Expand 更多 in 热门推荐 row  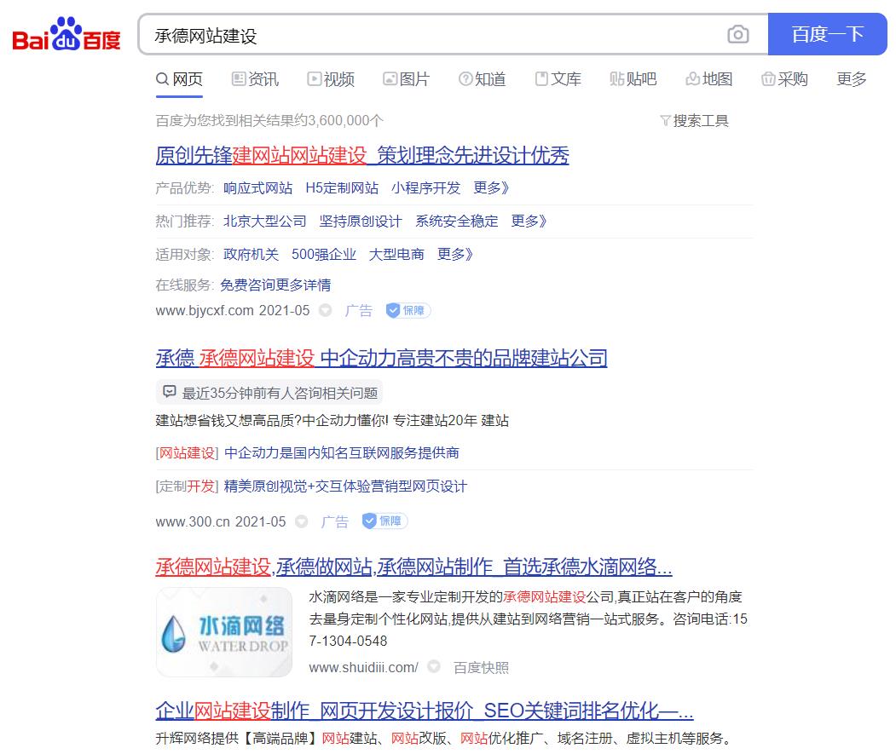pos(529,221)
